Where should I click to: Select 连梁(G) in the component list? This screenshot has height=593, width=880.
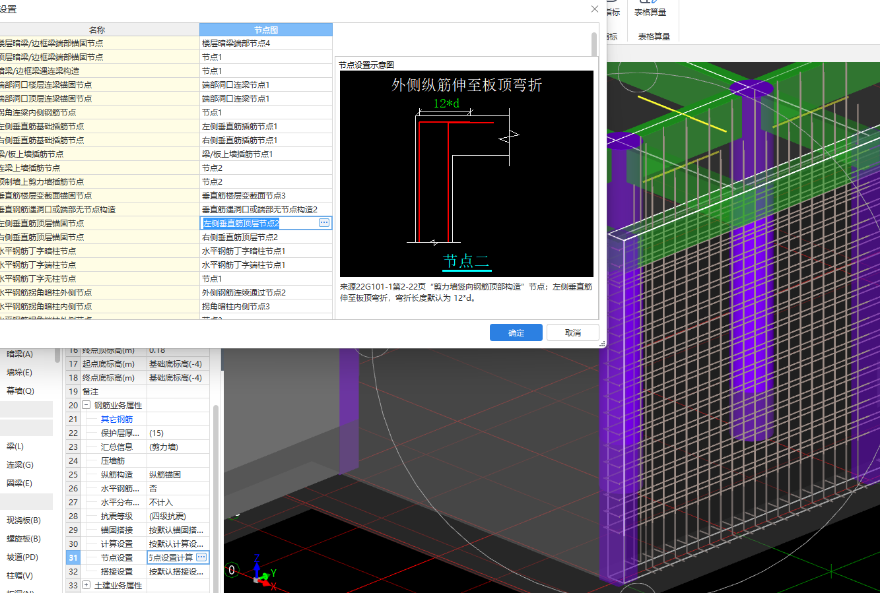pyautogui.click(x=20, y=465)
